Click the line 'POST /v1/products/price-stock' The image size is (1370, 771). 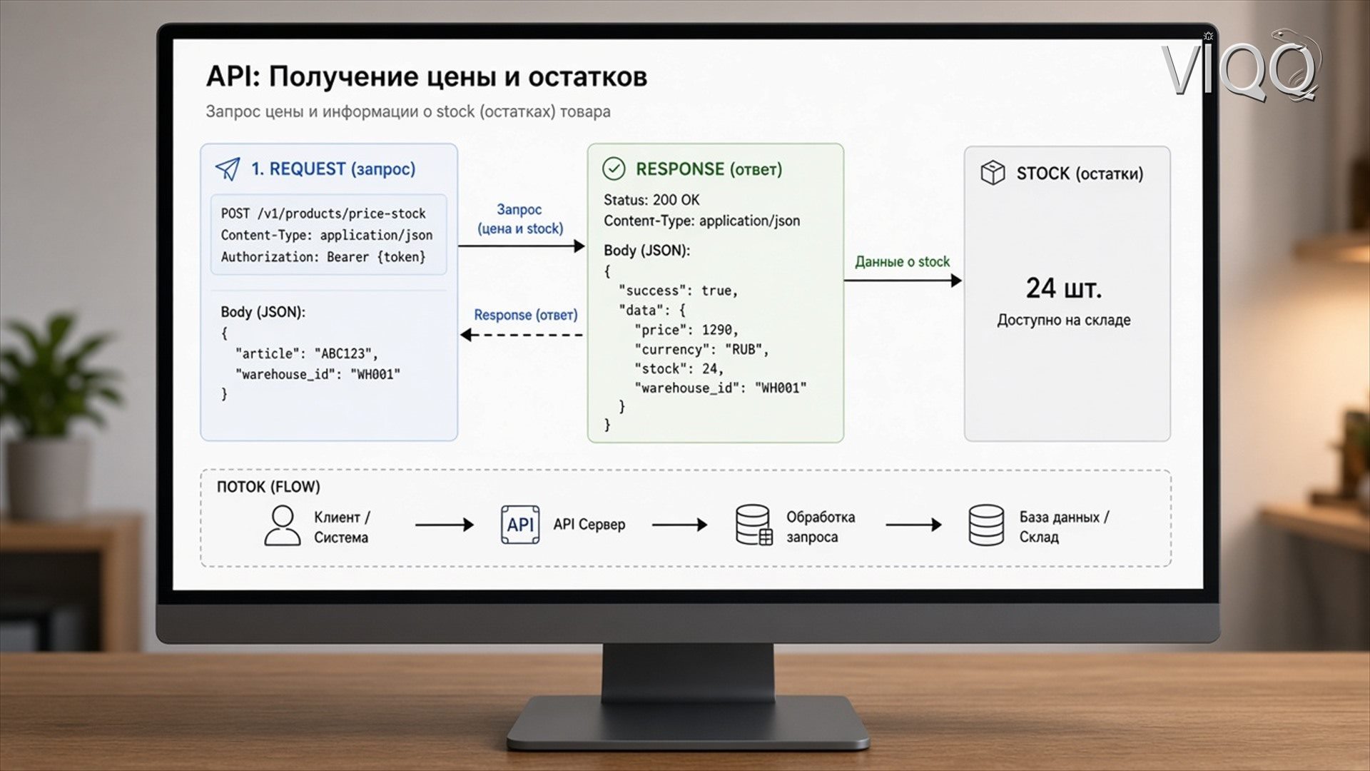[x=323, y=213]
